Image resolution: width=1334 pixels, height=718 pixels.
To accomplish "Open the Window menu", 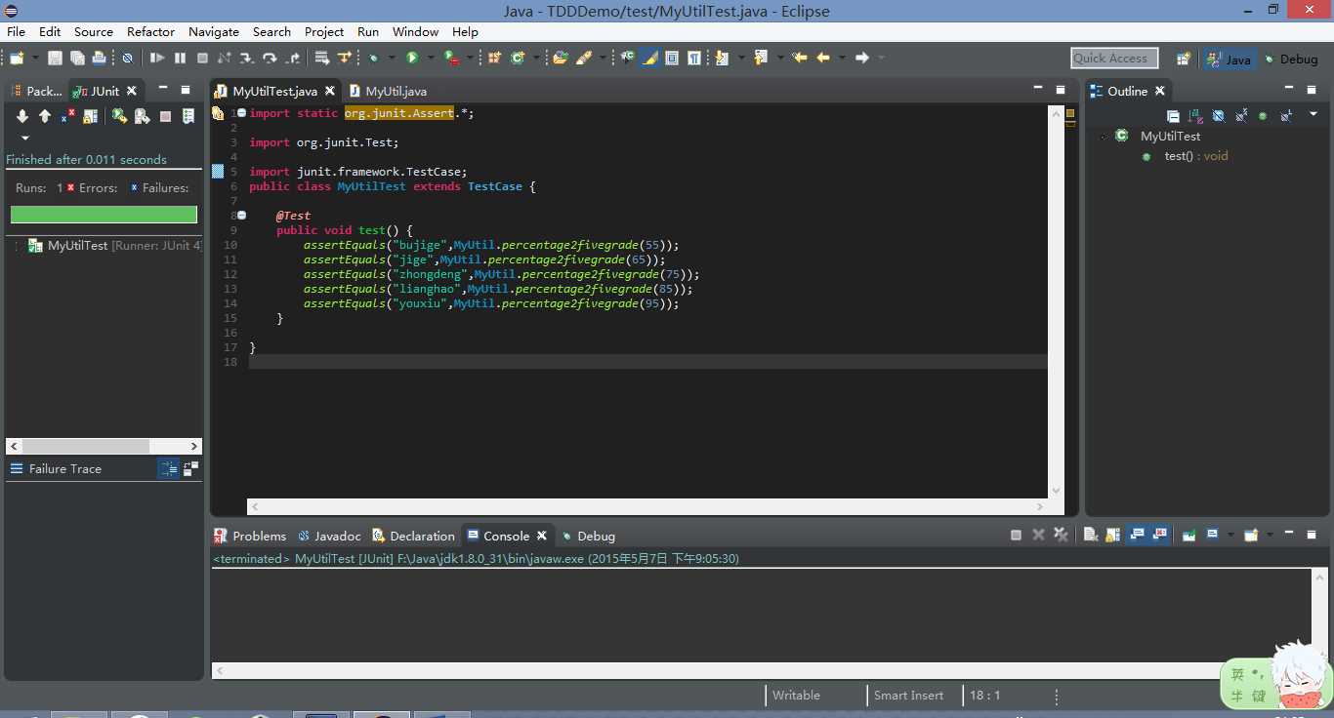I will tap(415, 31).
